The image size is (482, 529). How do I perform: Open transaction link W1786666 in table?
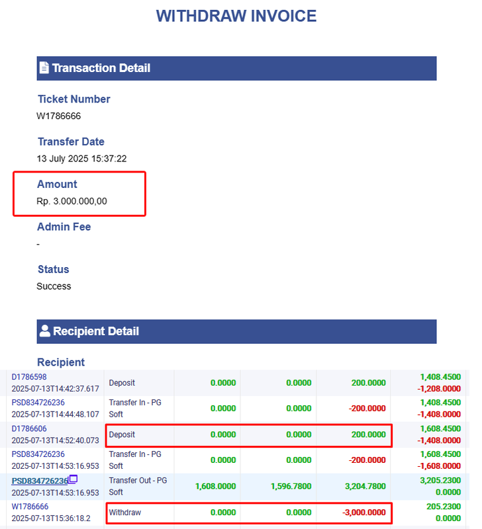pyautogui.click(x=30, y=507)
